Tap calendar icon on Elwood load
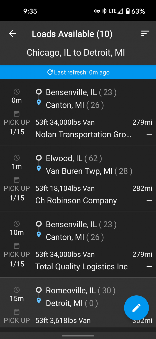The width and height of the screenshot is (156, 339). click(17, 180)
